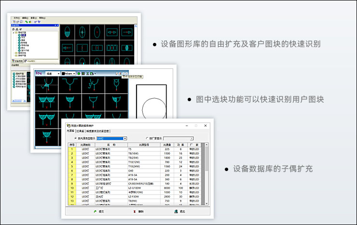The image size is (357, 225).
Task: Click the 删除 delete button
Action: pos(137,211)
